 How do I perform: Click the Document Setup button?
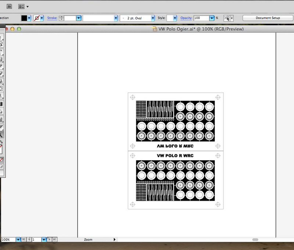pos(268,18)
